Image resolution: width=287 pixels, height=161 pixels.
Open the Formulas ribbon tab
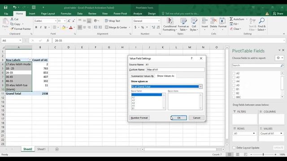66,13
